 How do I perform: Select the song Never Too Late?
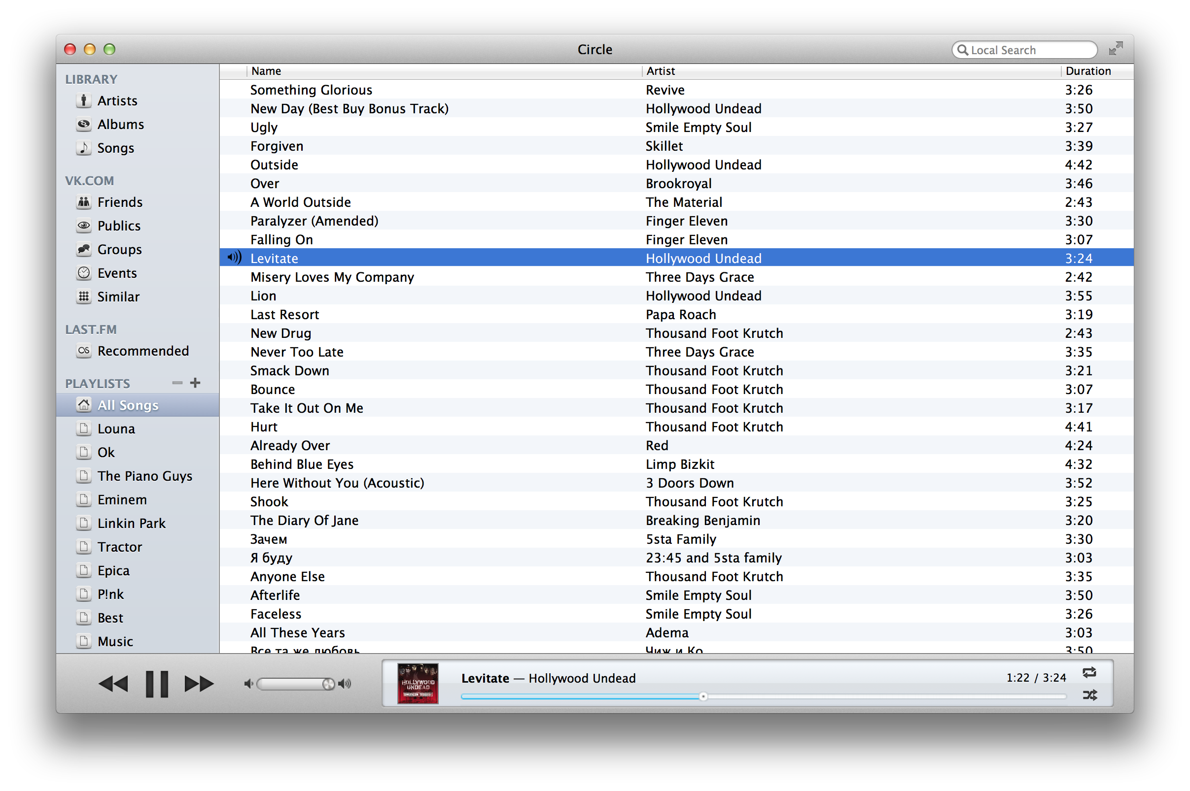point(676,352)
